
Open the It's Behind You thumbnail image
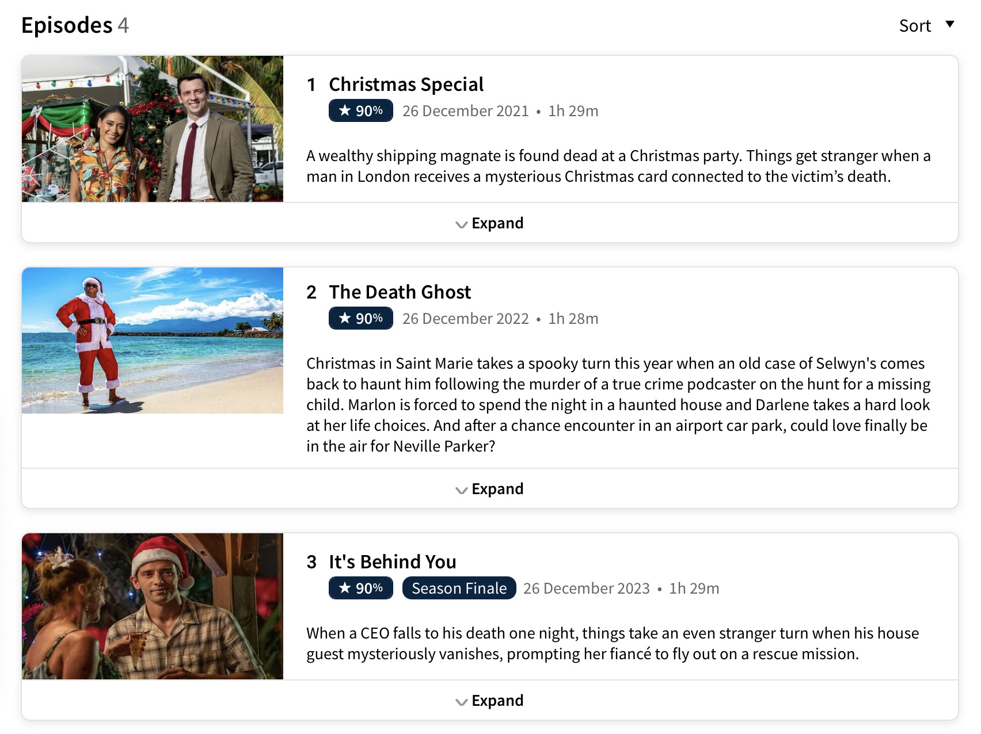coord(153,606)
